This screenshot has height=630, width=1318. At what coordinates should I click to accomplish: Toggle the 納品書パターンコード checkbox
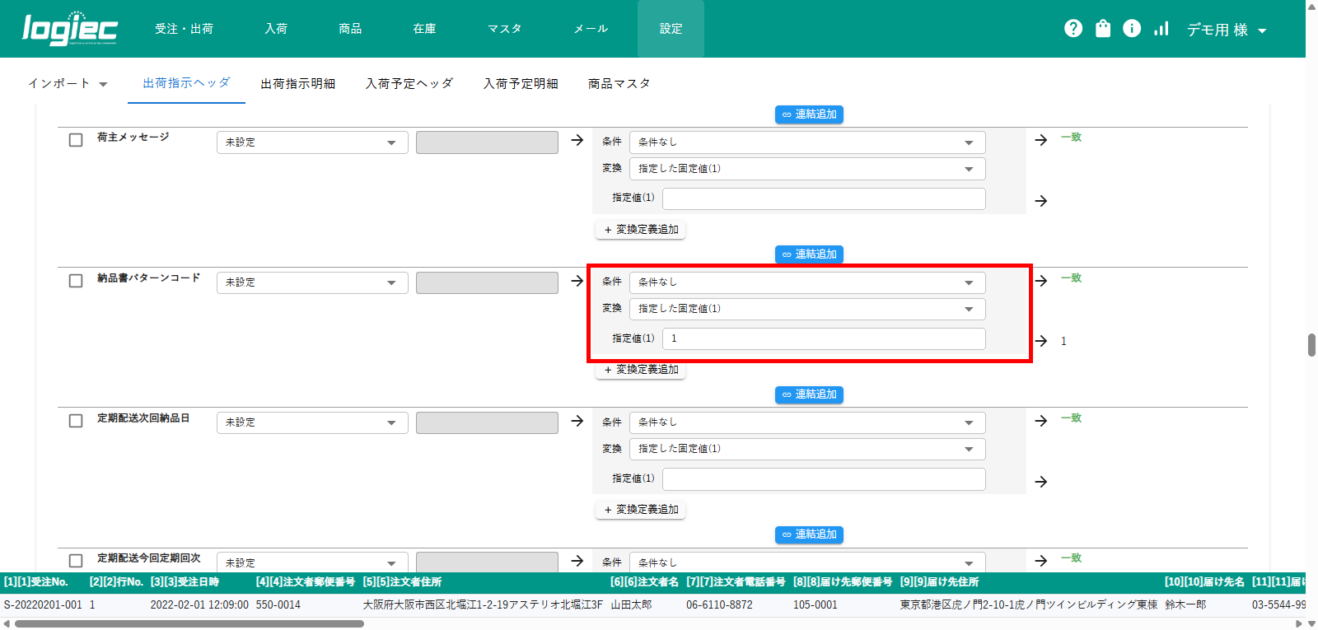pos(76,281)
